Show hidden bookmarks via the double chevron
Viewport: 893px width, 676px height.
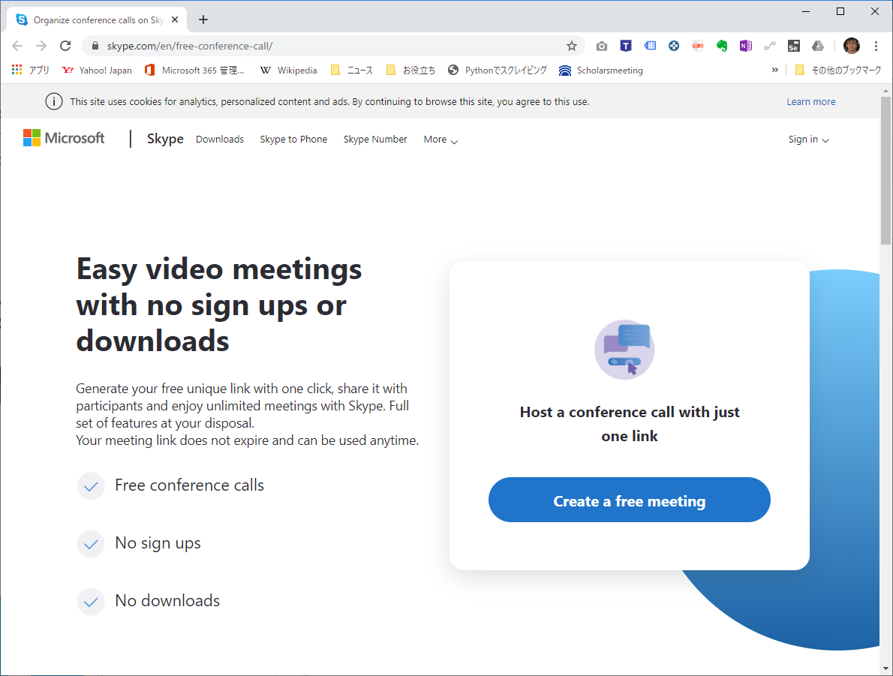774,70
